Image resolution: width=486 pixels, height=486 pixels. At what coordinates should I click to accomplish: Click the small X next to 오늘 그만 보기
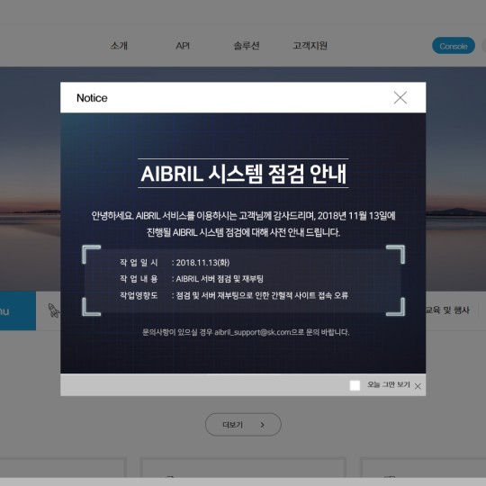tap(418, 386)
